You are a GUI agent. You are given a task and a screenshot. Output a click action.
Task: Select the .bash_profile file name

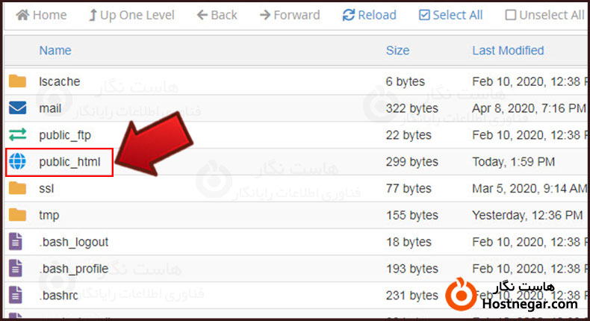(x=74, y=269)
